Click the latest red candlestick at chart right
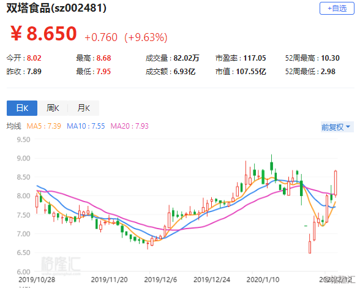This screenshot has width=360, height=288. [x=336, y=183]
